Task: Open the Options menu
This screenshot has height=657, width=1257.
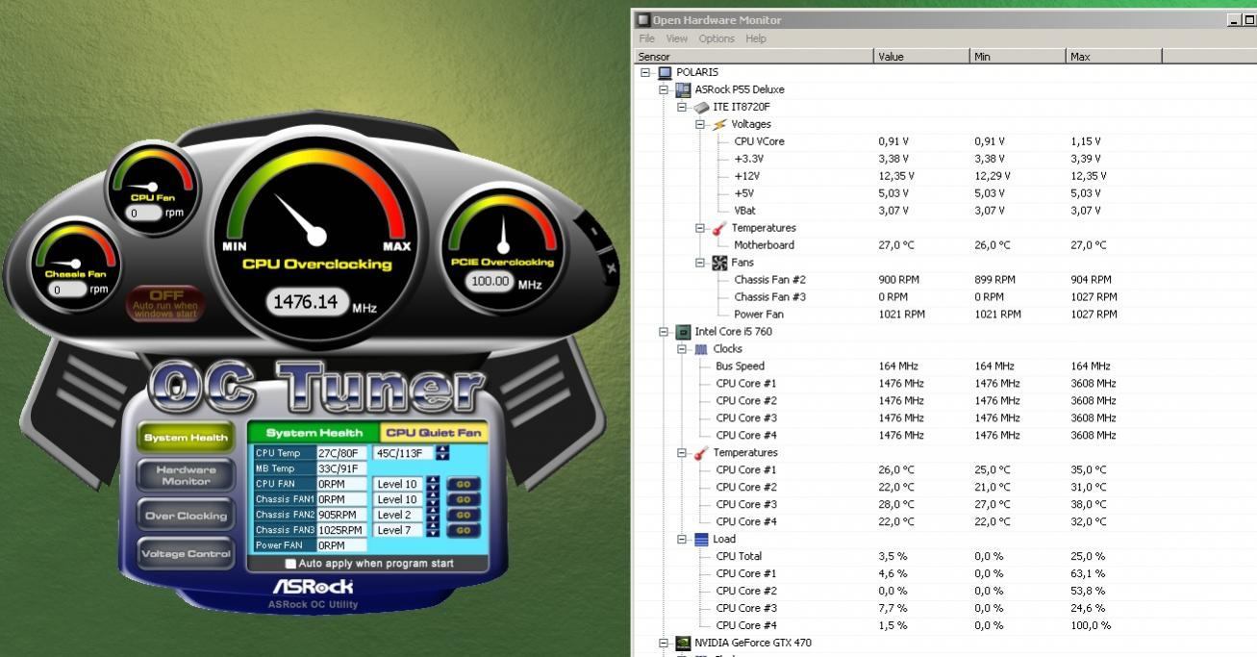Action: point(716,38)
